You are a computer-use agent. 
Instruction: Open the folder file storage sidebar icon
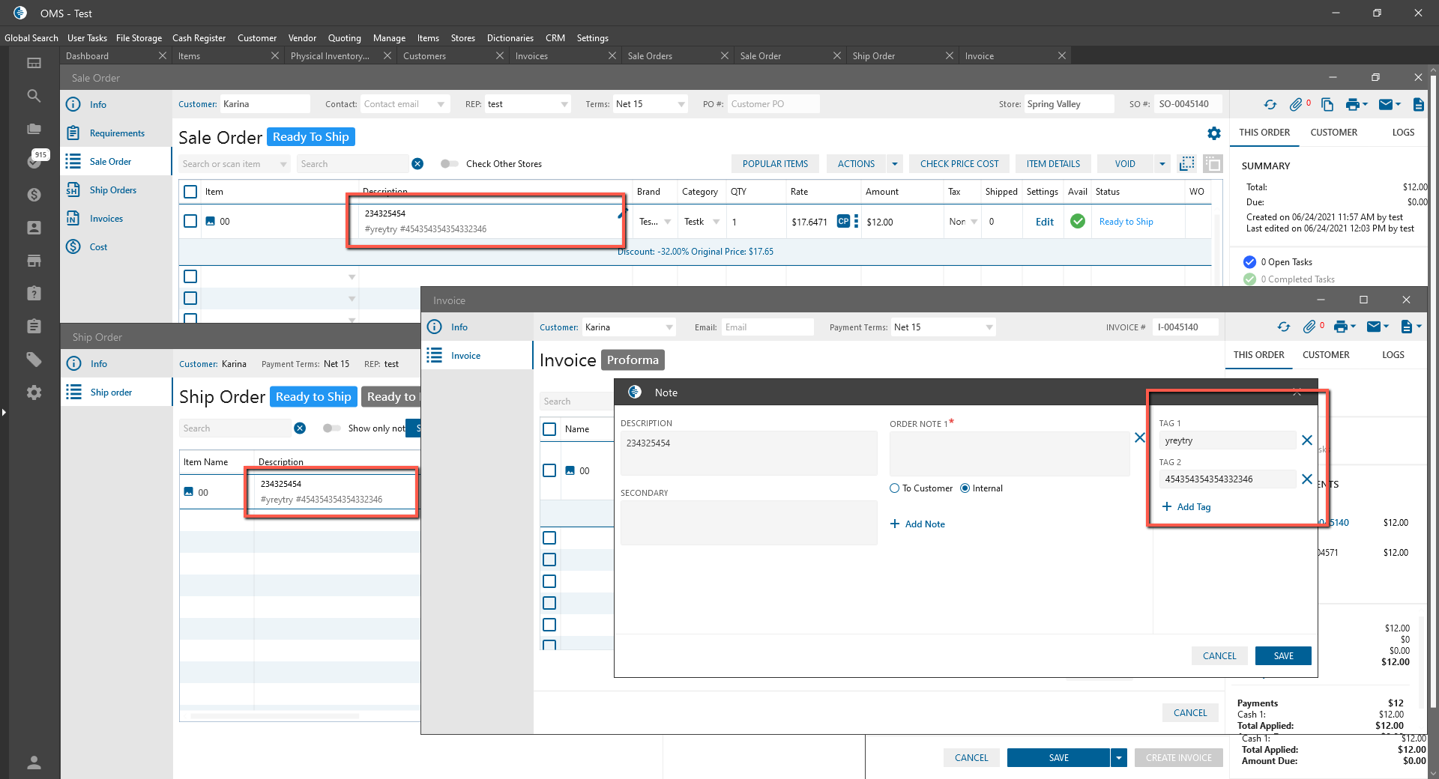coord(34,129)
